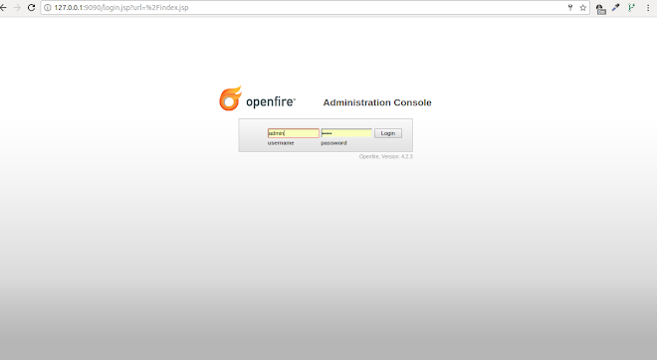The height and width of the screenshot is (360, 657).
Task: Open the extension icon next to star
Action: [601, 9]
